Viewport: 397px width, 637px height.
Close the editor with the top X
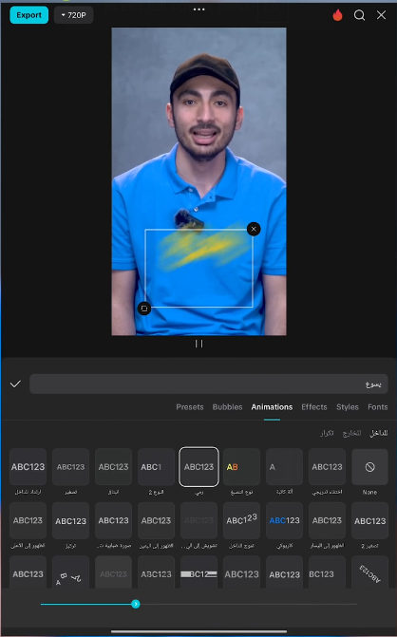coord(381,15)
